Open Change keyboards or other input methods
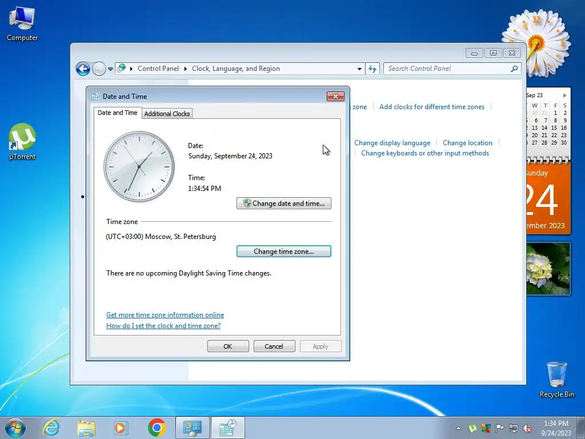The height and width of the screenshot is (439, 585). tap(425, 153)
